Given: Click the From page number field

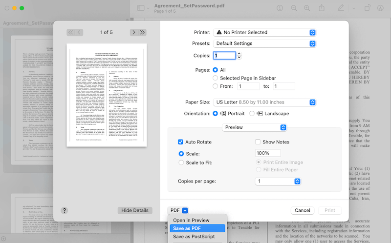Looking at the screenshot, I should [x=248, y=86].
